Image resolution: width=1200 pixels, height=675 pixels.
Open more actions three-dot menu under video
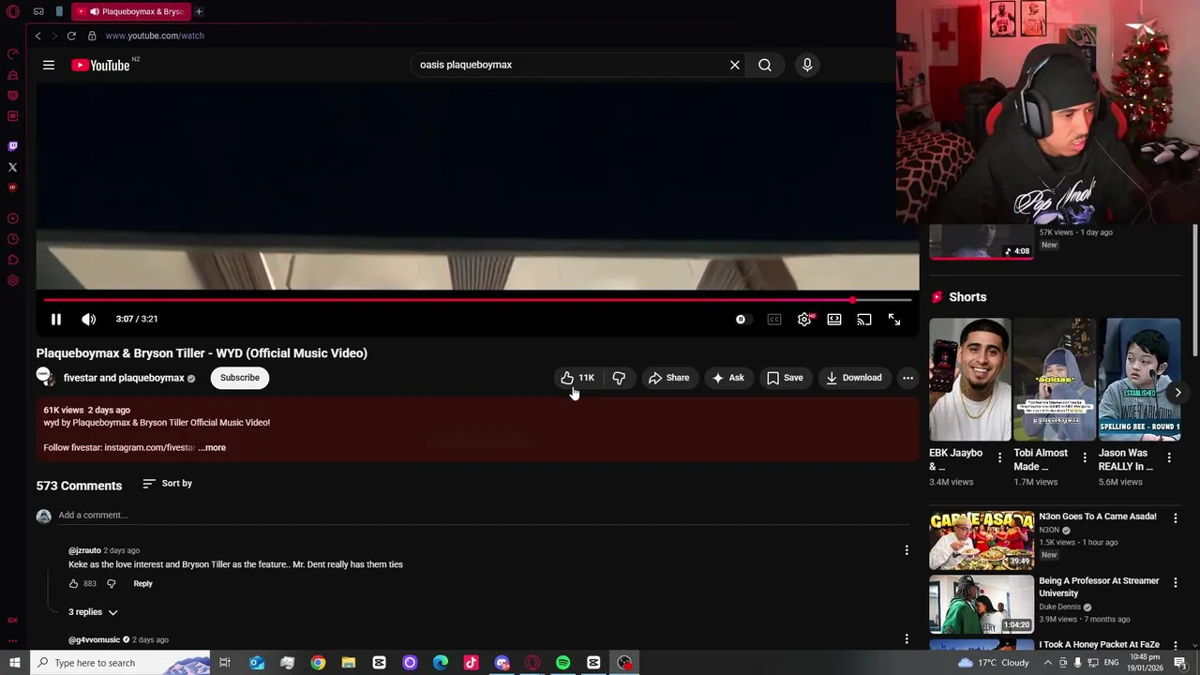(x=907, y=378)
